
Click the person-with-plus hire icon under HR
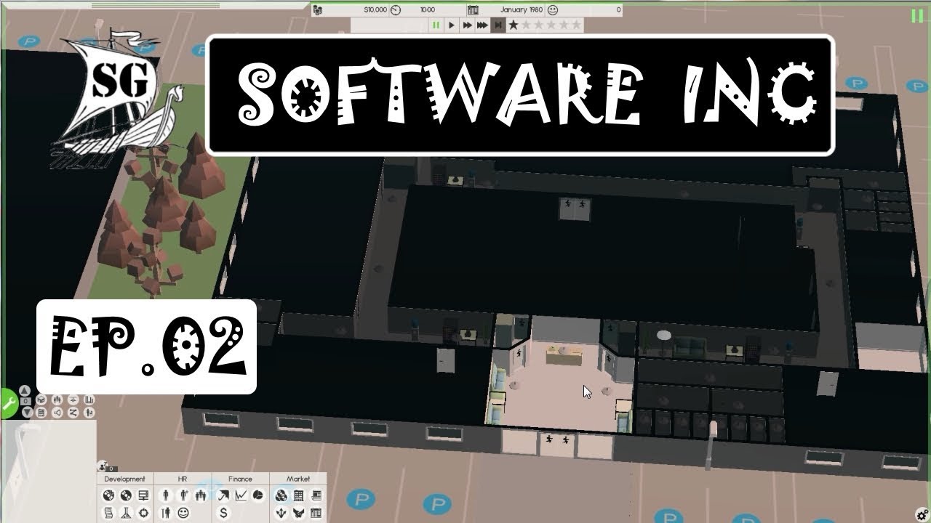183,495
